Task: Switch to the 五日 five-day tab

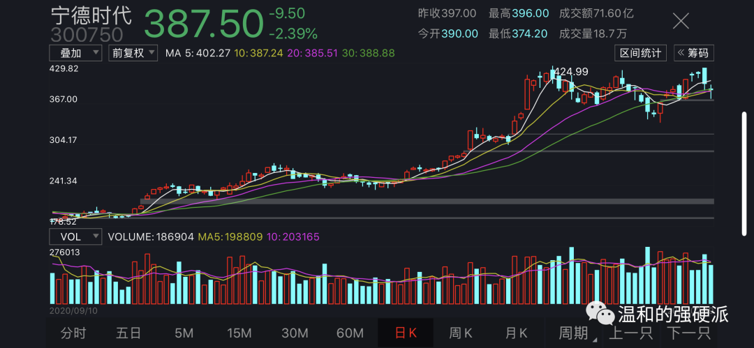Action: click(128, 333)
